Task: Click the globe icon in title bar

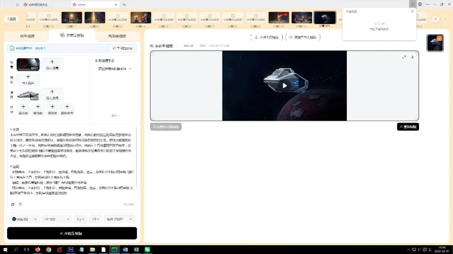Action: (x=420, y=4)
